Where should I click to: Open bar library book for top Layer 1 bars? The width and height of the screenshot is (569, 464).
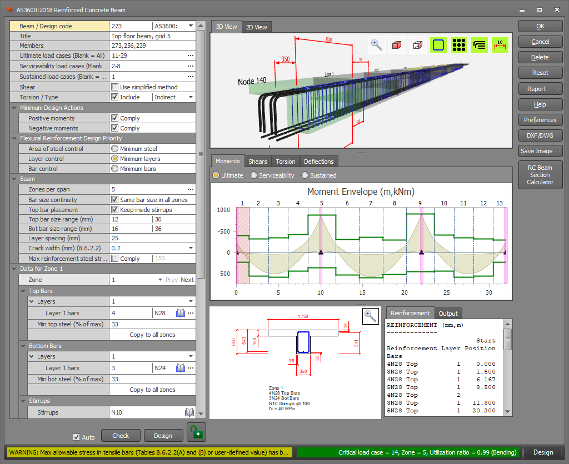click(181, 313)
